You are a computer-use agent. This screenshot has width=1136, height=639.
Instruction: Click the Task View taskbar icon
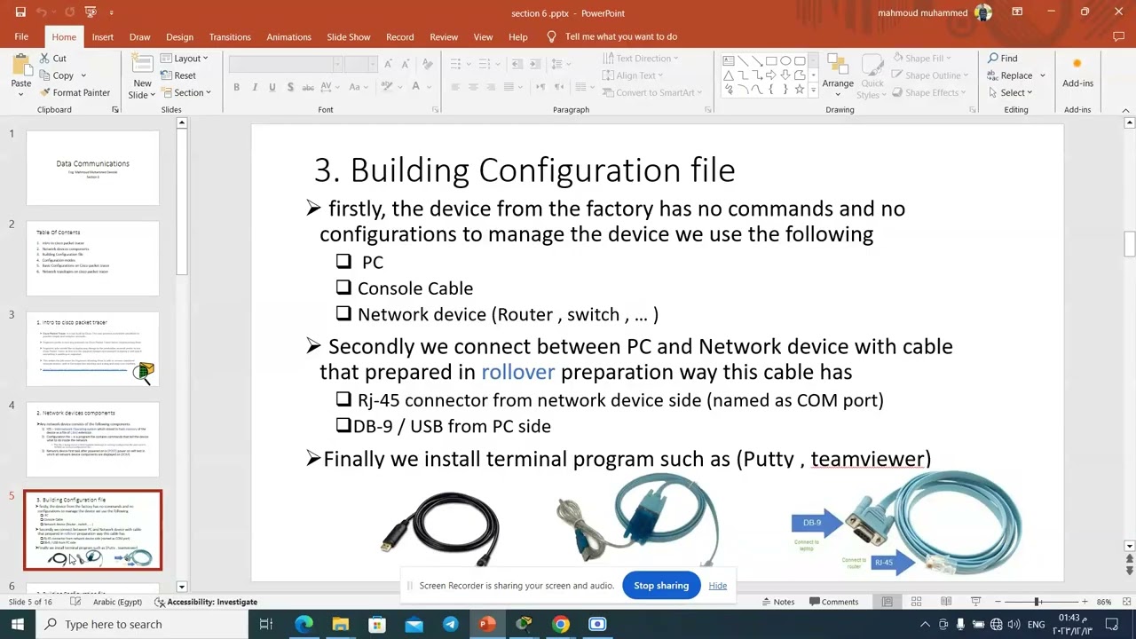click(265, 624)
